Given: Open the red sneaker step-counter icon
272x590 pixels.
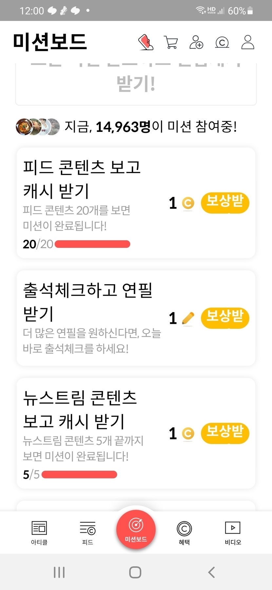Looking at the screenshot, I should pyautogui.click(x=146, y=42).
